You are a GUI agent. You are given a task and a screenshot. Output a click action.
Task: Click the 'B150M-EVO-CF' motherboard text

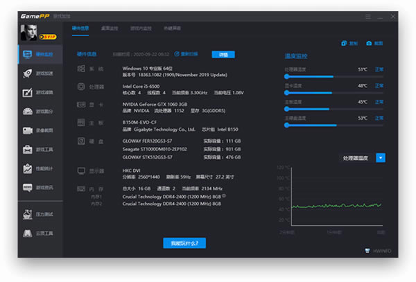(139, 122)
